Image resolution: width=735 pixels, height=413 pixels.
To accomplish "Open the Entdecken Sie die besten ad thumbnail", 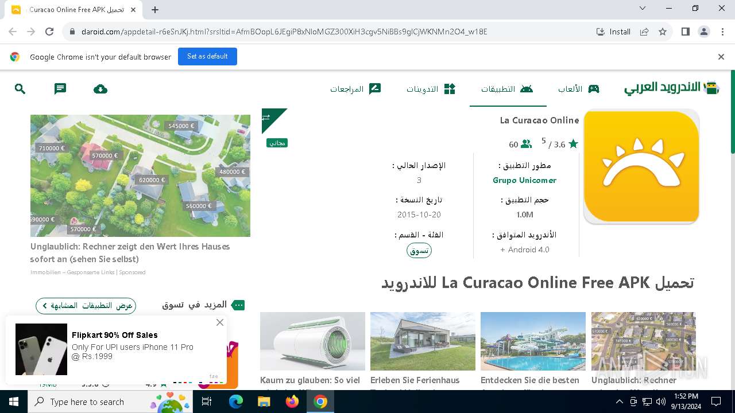I will coord(533,341).
